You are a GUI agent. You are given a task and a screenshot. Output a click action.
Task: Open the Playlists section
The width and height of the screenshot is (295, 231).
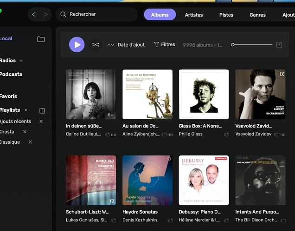coord(10,110)
